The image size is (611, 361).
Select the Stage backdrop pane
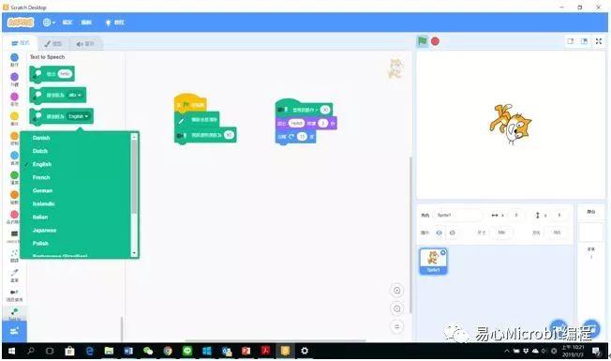click(591, 233)
